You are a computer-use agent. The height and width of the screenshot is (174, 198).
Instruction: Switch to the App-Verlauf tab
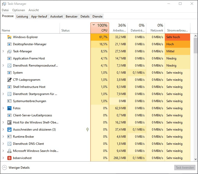(39, 17)
